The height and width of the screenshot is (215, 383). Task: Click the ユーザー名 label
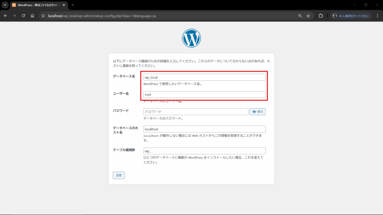click(x=121, y=94)
